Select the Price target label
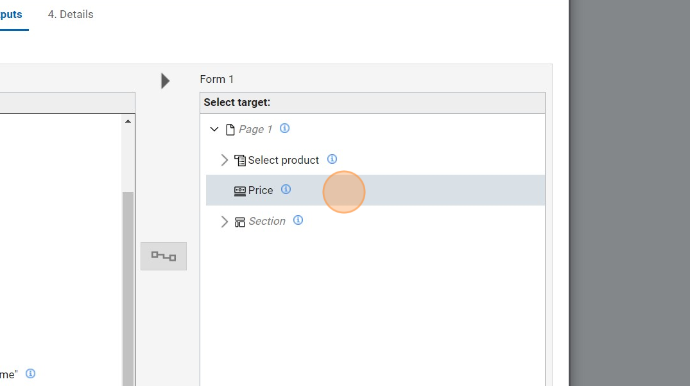Image resolution: width=690 pixels, height=386 pixels. point(261,191)
